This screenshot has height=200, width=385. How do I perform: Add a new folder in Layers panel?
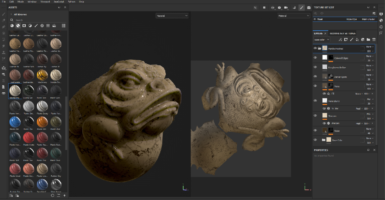[x=368, y=39]
